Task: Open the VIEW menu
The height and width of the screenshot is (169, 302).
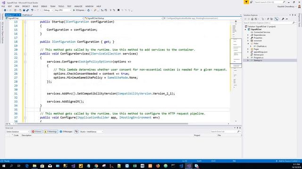Action: (x=17, y=6)
